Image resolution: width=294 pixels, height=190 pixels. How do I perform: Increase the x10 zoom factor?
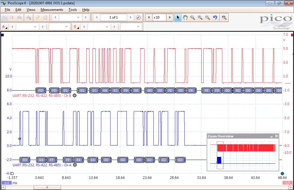pyautogui.click(x=170, y=17)
